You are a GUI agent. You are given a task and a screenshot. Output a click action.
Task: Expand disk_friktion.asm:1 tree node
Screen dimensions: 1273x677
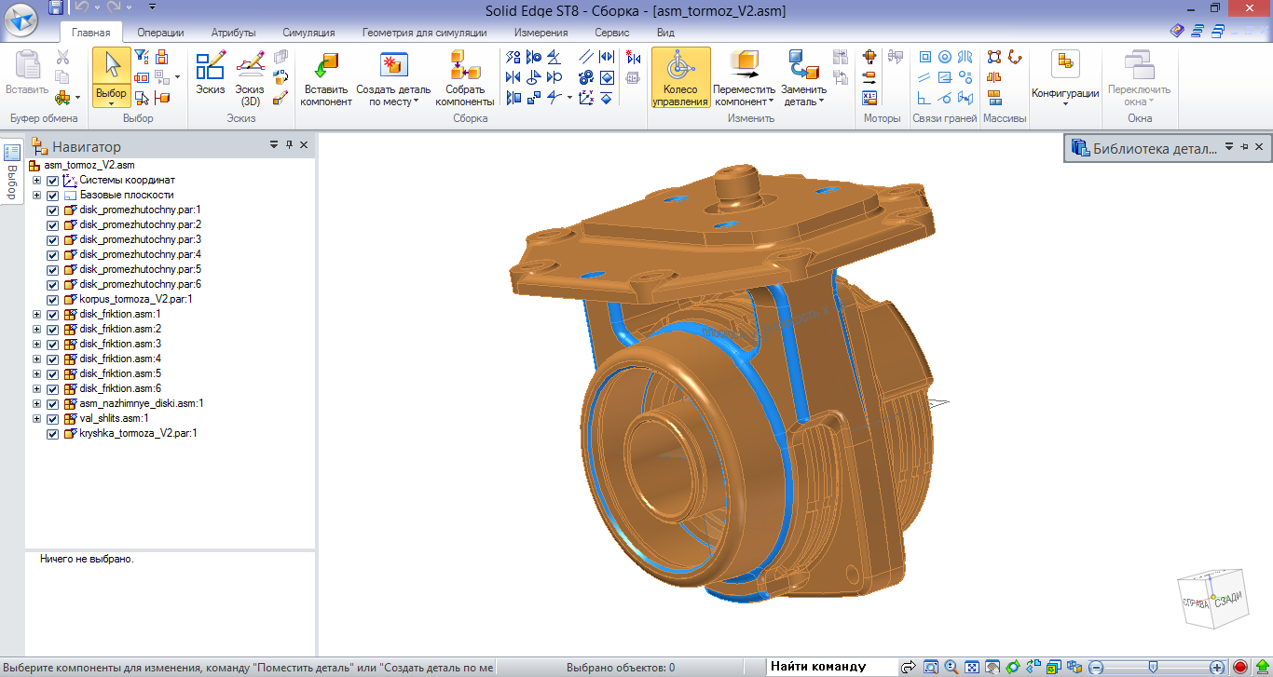coord(36,315)
